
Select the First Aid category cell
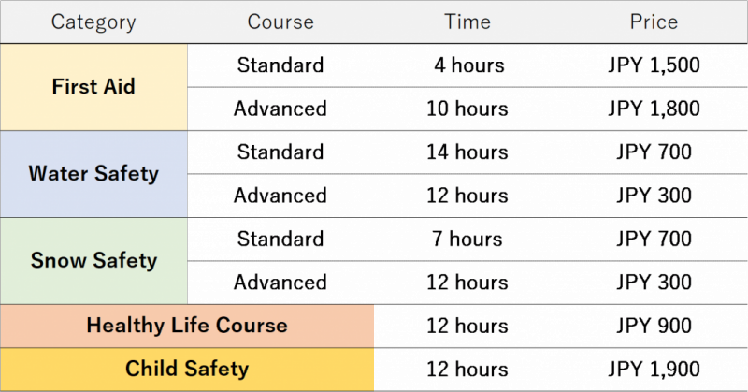93,87
